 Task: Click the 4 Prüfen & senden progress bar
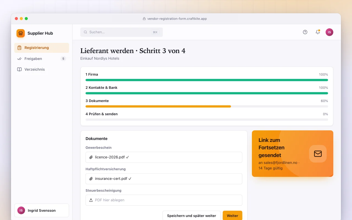tap(207, 120)
